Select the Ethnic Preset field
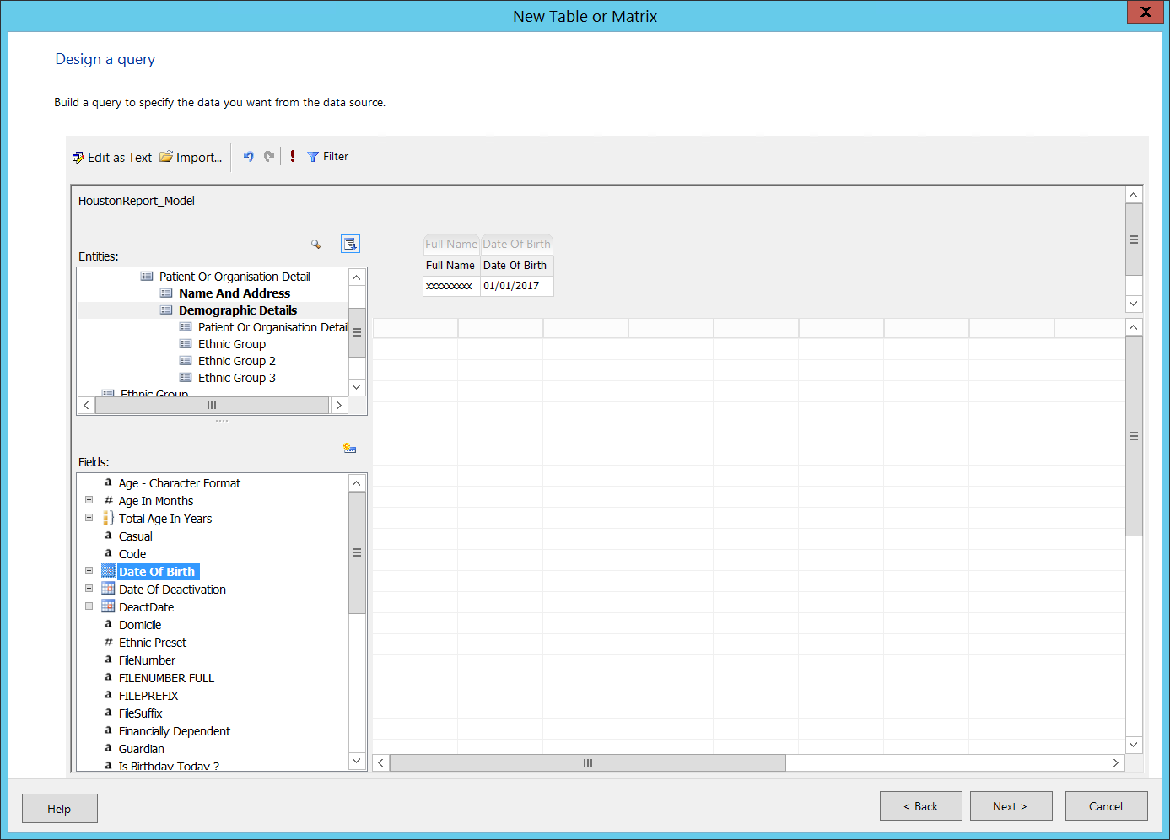Image resolution: width=1170 pixels, height=840 pixels. (153, 643)
